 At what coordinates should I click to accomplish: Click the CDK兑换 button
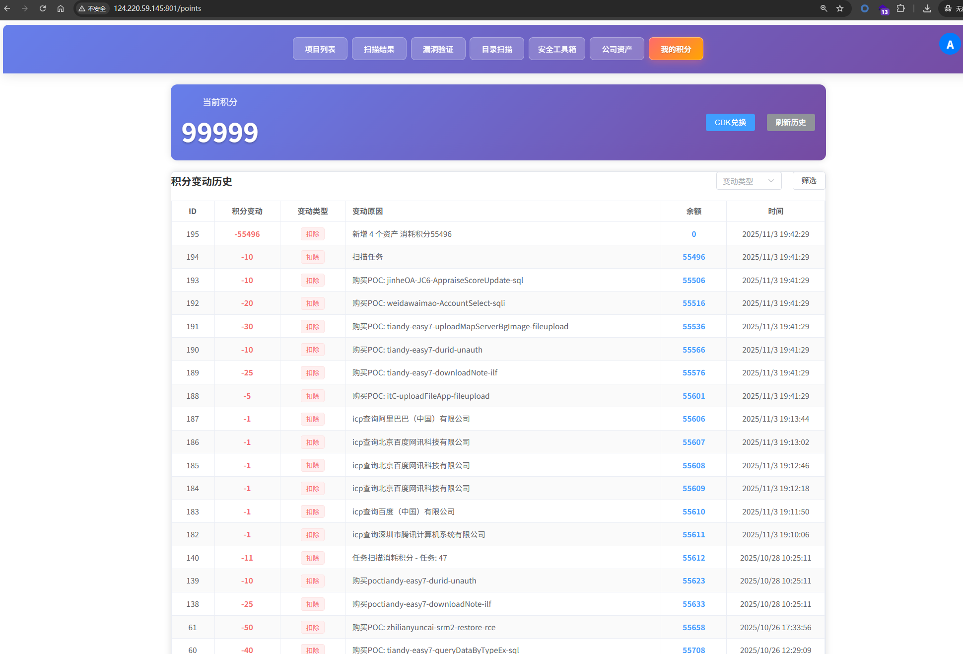[x=730, y=123]
